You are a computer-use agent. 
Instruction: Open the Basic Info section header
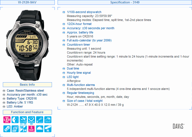tap(27, 85)
